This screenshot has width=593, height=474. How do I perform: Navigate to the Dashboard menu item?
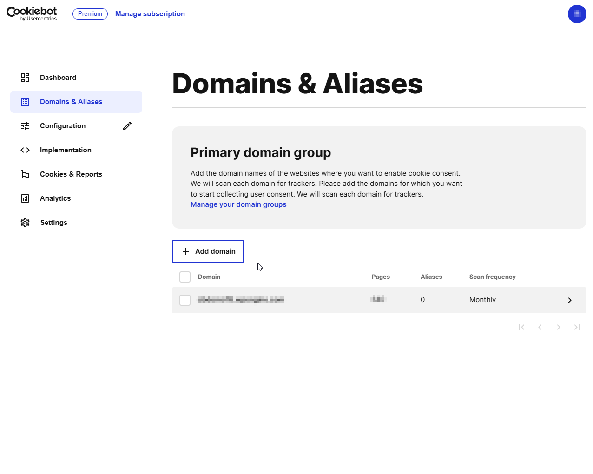coord(58,78)
